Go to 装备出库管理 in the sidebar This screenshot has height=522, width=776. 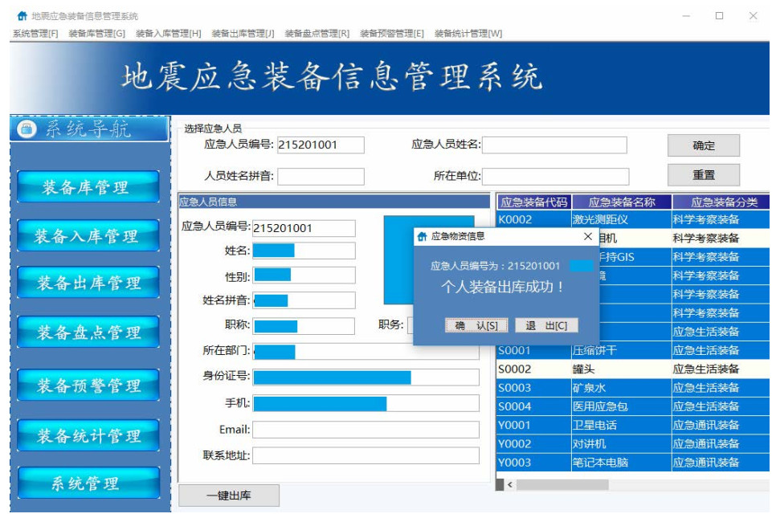coord(88,283)
